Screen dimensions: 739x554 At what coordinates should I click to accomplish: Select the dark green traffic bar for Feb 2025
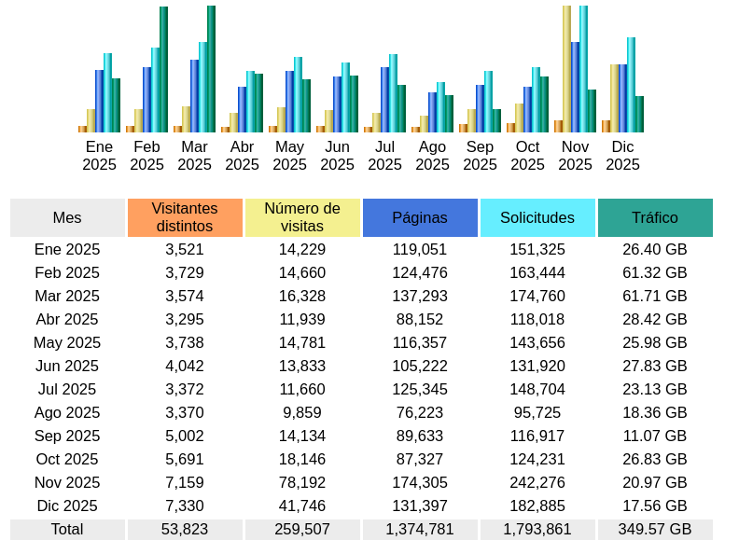pos(163,69)
